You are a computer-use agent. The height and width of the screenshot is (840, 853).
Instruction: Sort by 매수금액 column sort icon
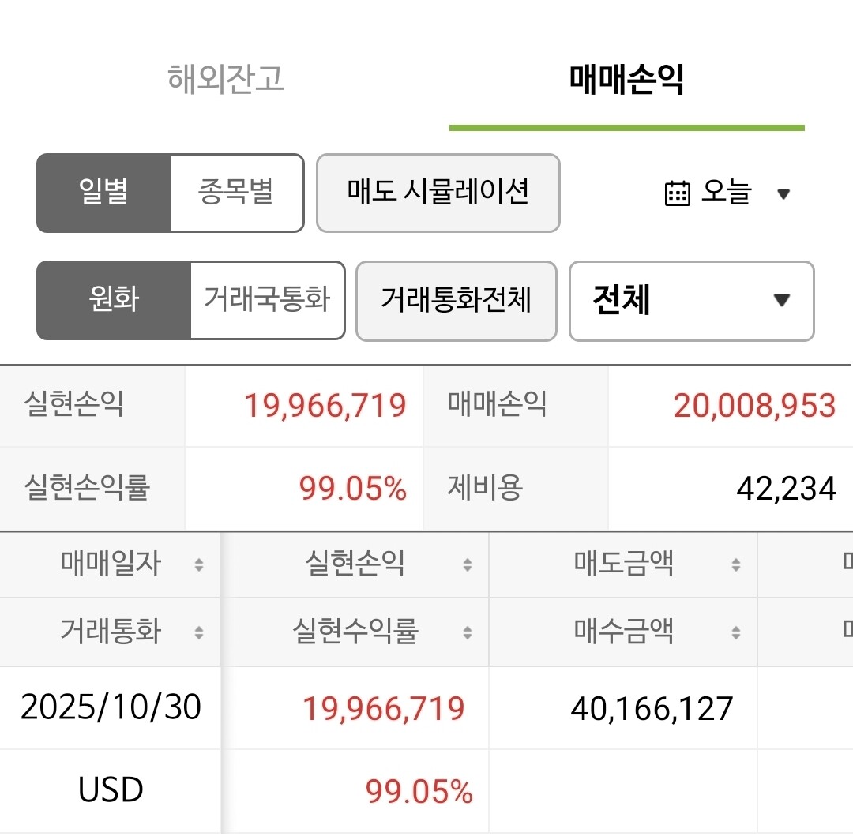[x=736, y=632]
